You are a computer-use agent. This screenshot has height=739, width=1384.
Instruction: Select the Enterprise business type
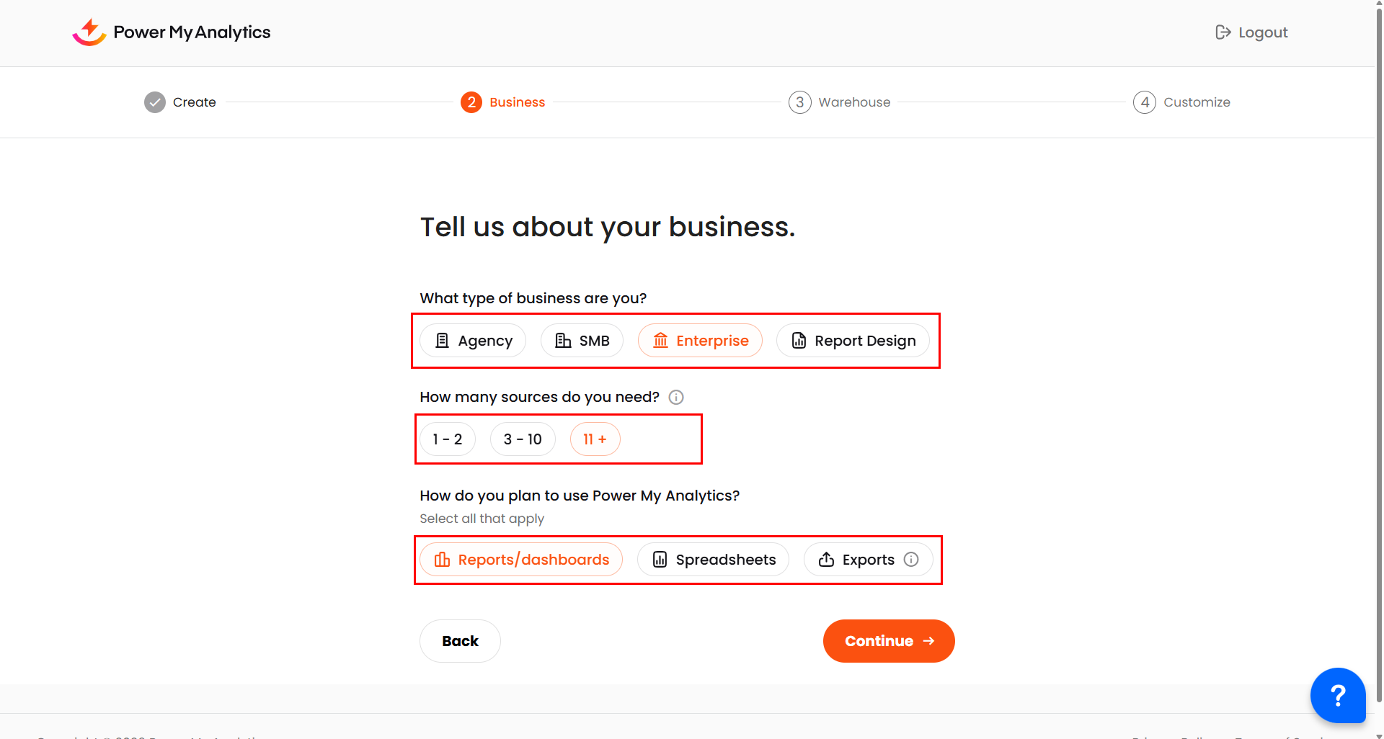click(700, 341)
